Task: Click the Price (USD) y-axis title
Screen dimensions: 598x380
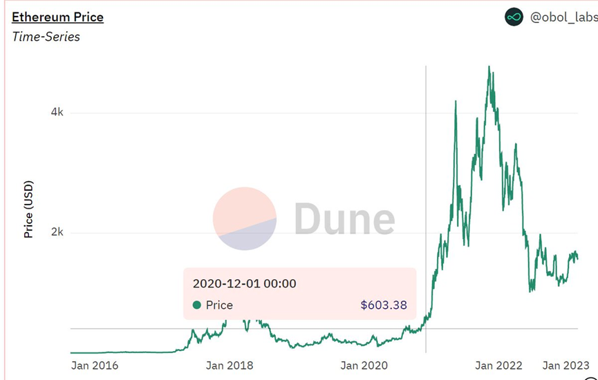Action: click(x=28, y=210)
